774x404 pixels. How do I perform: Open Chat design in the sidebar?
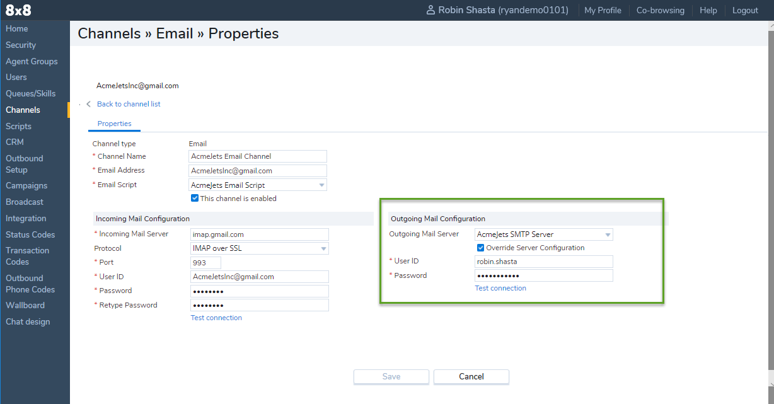tap(28, 322)
